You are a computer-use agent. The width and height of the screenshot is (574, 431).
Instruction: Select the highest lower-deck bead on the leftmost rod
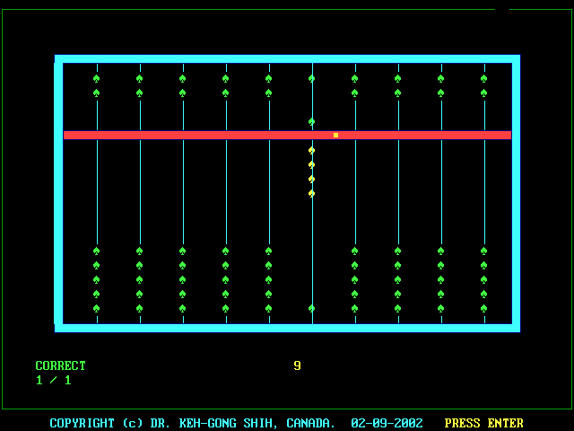(x=96, y=251)
